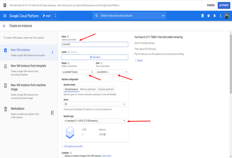Click chevron beside New VM instance
232x158 pixels.
click(x=53, y=52)
